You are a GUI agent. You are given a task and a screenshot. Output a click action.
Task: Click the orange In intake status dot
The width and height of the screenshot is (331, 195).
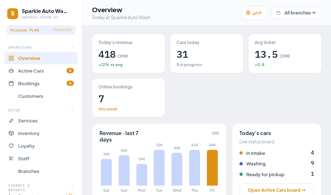[241, 153]
